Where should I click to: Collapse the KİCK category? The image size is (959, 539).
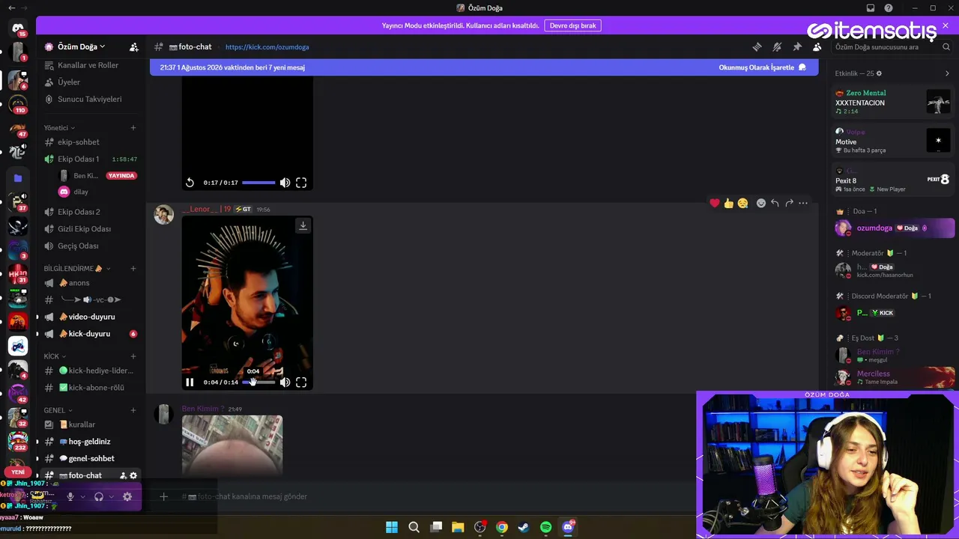click(x=55, y=356)
